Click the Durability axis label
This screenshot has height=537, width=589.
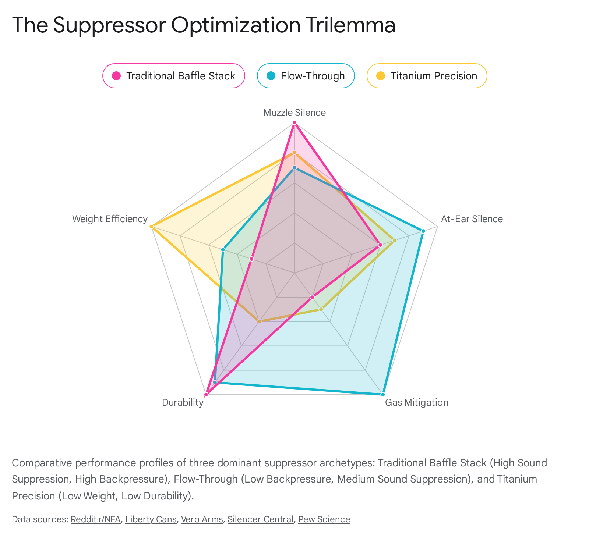(x=183, y=402)
